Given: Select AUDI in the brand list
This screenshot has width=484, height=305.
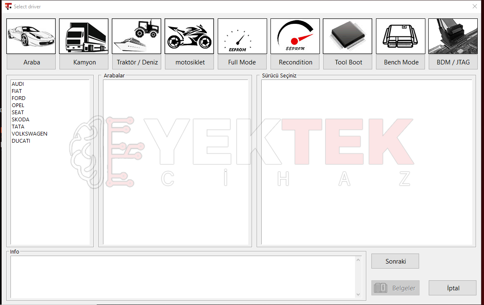Looking at the screenshot, I should (x=18, y=84).
